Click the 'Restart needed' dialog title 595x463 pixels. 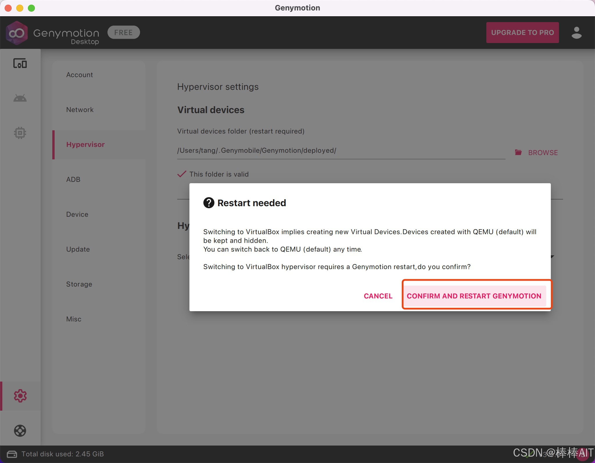click(252, 203)
